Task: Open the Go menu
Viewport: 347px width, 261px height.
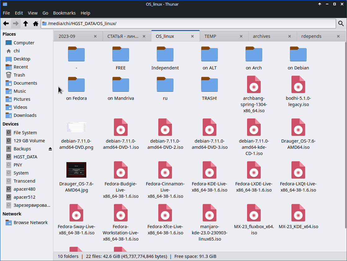Action: tap(45, 13)
